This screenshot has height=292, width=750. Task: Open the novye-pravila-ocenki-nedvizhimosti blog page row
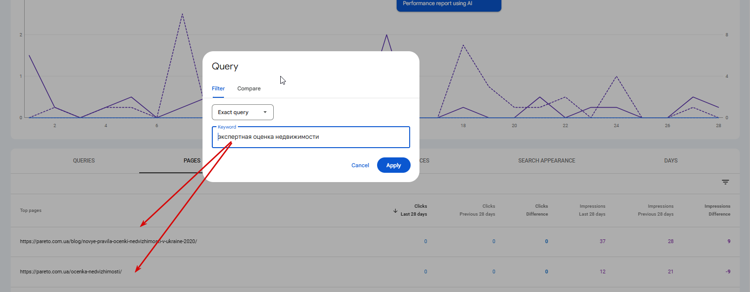pos(108,241)
